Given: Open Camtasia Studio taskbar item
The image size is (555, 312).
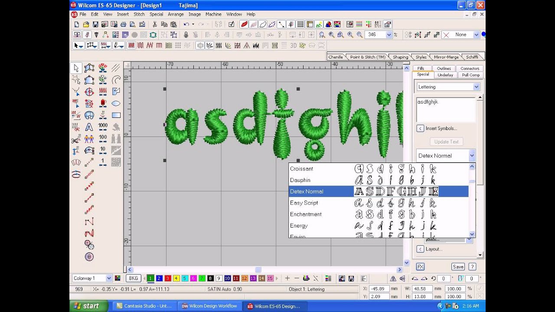Looking at the screenshot, I should 144,306.
